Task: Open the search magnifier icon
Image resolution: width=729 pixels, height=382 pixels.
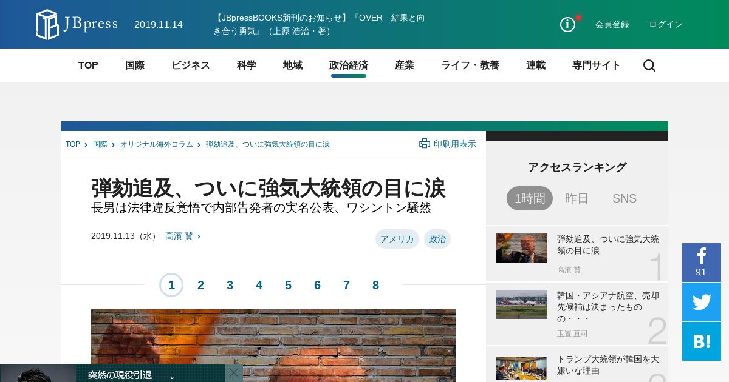Action: tap(649, 65)
